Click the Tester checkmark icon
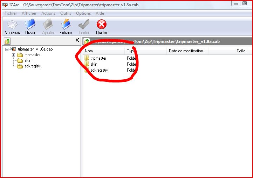The width and height of the screenshot is (253, 178). pos(84,24)
